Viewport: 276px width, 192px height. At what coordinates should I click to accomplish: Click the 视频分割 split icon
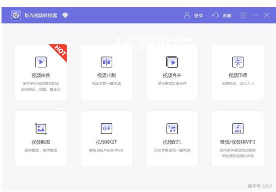[107, 62]
